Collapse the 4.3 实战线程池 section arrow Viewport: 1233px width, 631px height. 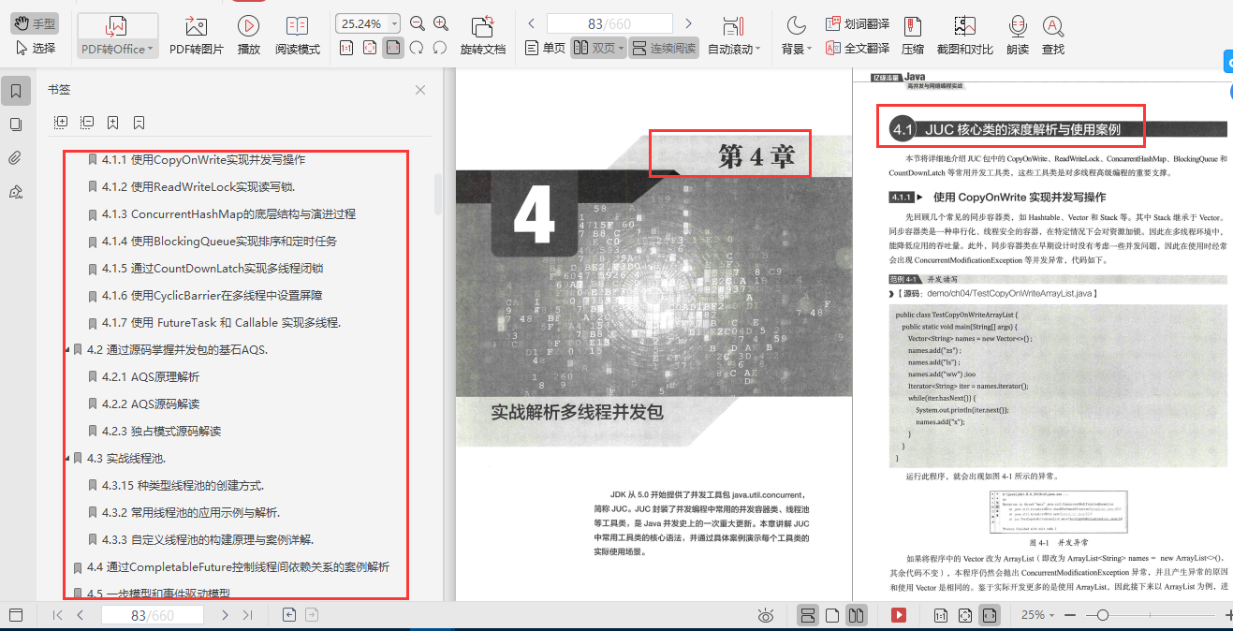[67, 459]
